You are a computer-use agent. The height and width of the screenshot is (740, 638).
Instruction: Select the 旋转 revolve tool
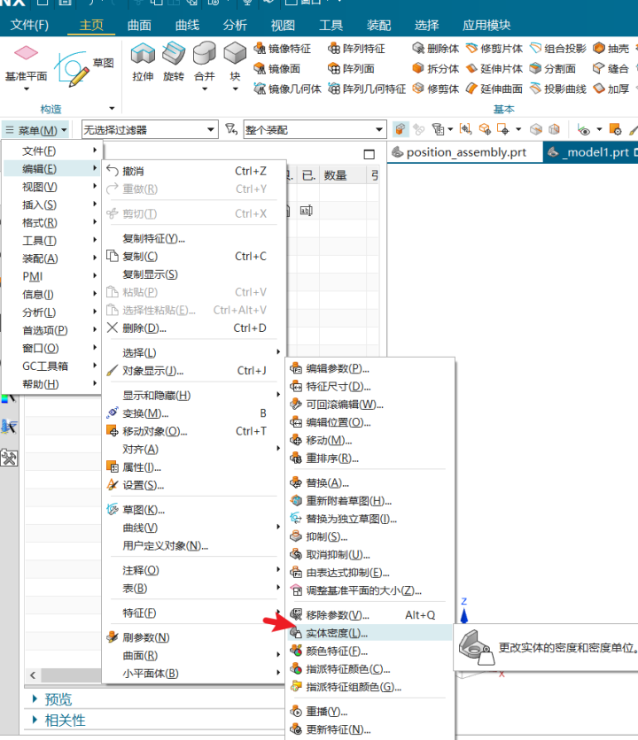coord(174,62)
